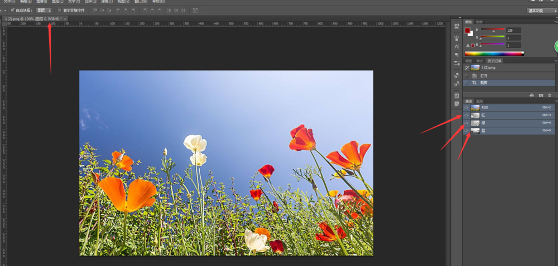Click the create new snapshot camera icon
The width and height of the screenshot is (558, 266).
click(540, 95)
